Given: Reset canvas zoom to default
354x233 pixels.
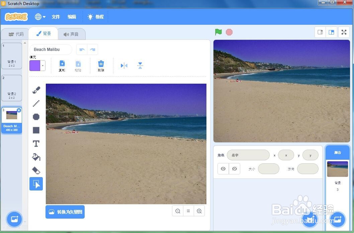Looking at the screenshot, I should click(x=188, y=211).
